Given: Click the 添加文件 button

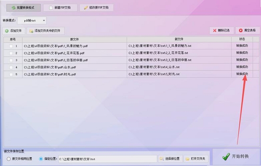Looking at the screenshot, I should point(14,31).
